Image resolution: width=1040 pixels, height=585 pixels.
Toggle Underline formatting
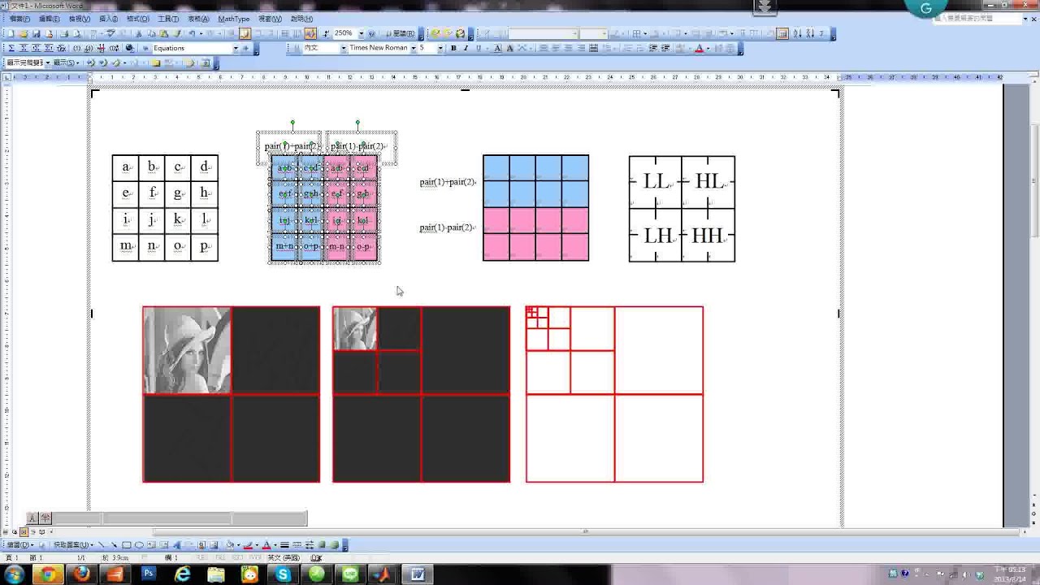[478, 48]
